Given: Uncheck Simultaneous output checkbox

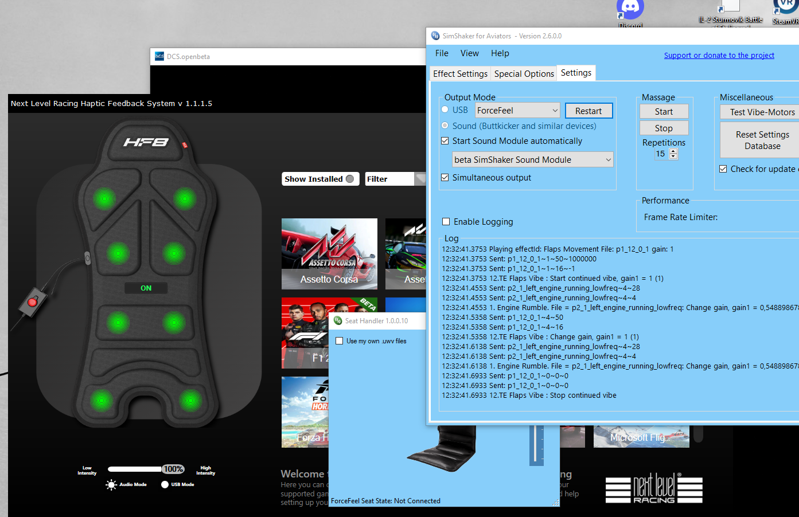Looking at the screenshot, I should point(445,178).
